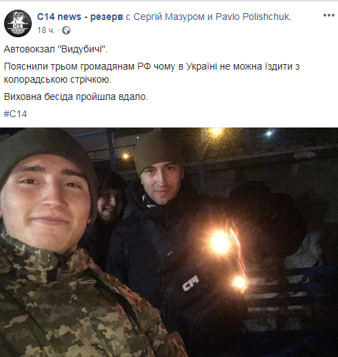Screen dimensions: 338x357
Task: Click the sentence "Виховна бесіда пройшла вдало."
Action: click(76, 96)
